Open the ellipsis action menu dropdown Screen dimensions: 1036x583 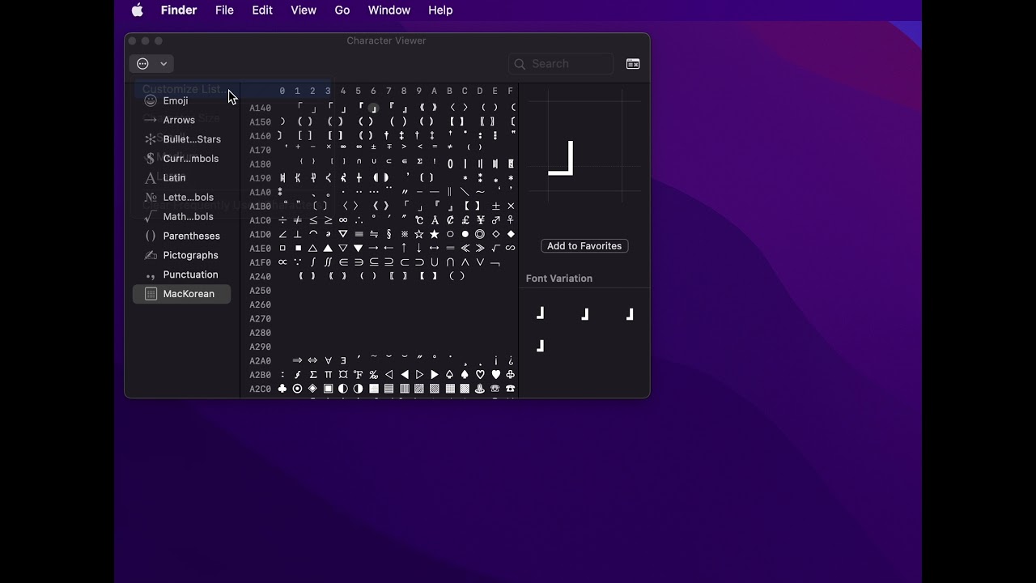[x=151, y=64]
